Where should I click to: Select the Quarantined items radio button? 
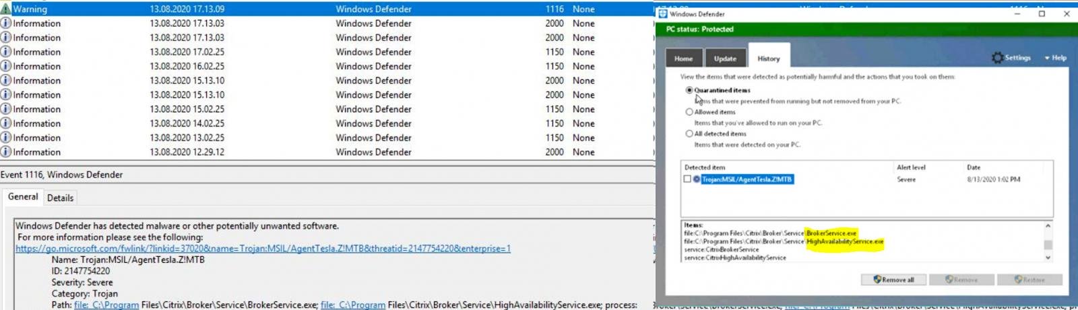pyautogui.click(x=689, y=90)
